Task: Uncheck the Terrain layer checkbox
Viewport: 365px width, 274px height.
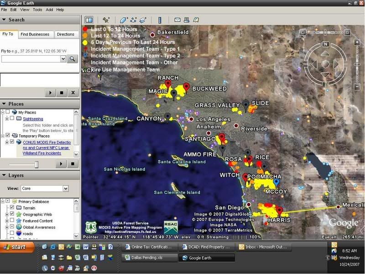Action: 12,207
